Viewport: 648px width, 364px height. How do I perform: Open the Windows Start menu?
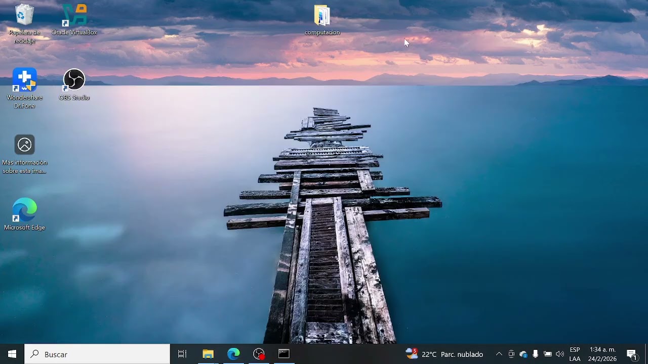pos(12,354)
